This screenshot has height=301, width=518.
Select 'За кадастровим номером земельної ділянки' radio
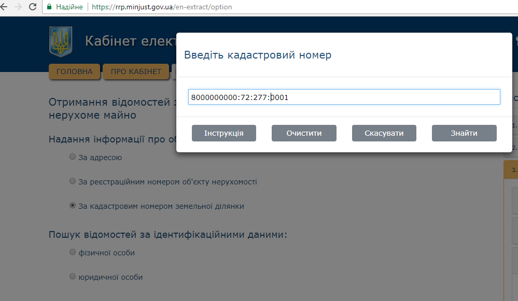73,206
